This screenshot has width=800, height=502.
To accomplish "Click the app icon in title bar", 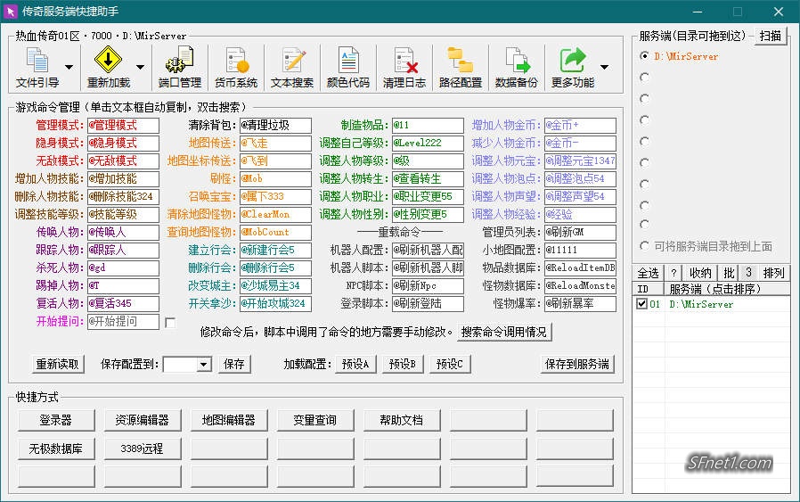I will coord(10,12).
